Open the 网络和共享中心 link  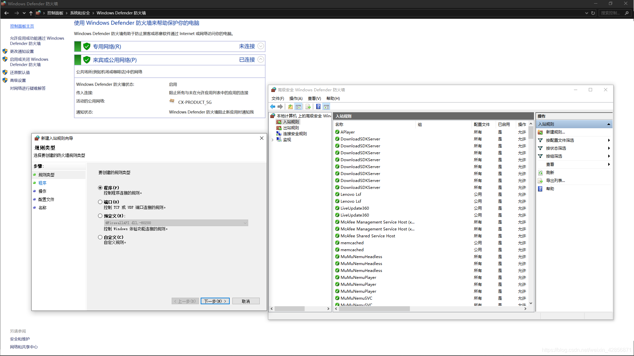point(23,347)
